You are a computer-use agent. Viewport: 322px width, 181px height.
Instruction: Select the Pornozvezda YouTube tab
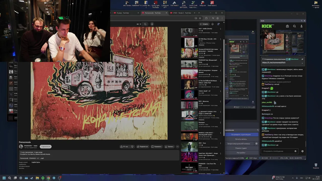[154, 13]
